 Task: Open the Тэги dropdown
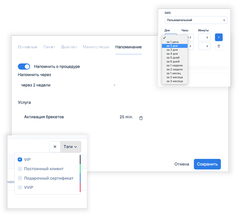click(70, 147)
